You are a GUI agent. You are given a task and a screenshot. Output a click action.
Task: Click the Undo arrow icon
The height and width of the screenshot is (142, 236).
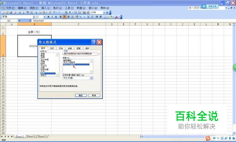54,12
